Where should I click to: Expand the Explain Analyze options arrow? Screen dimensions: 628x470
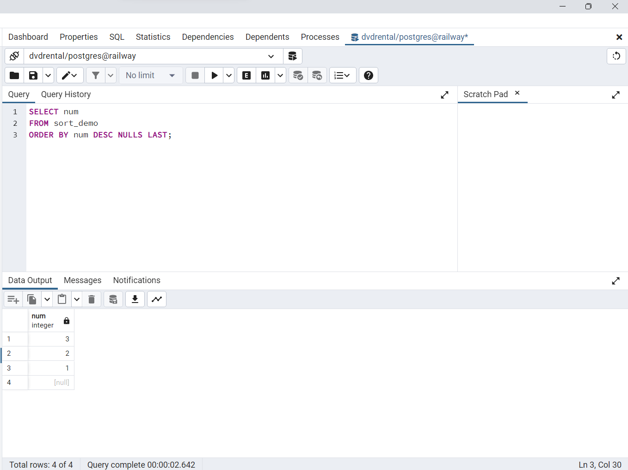click(x=280, y=75)
